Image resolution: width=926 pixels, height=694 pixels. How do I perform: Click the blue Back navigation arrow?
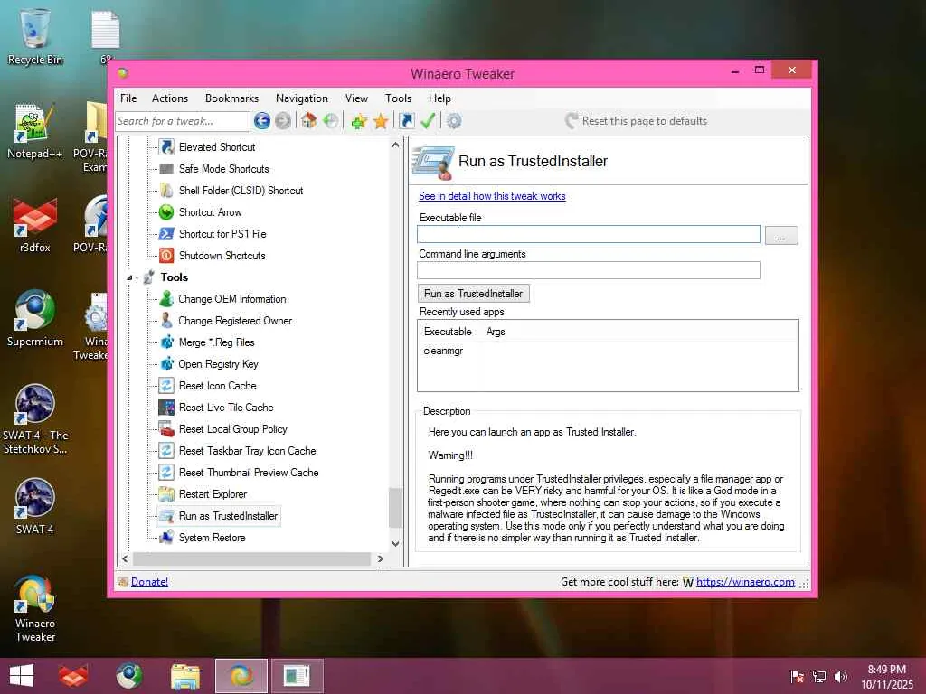point(261,121)
